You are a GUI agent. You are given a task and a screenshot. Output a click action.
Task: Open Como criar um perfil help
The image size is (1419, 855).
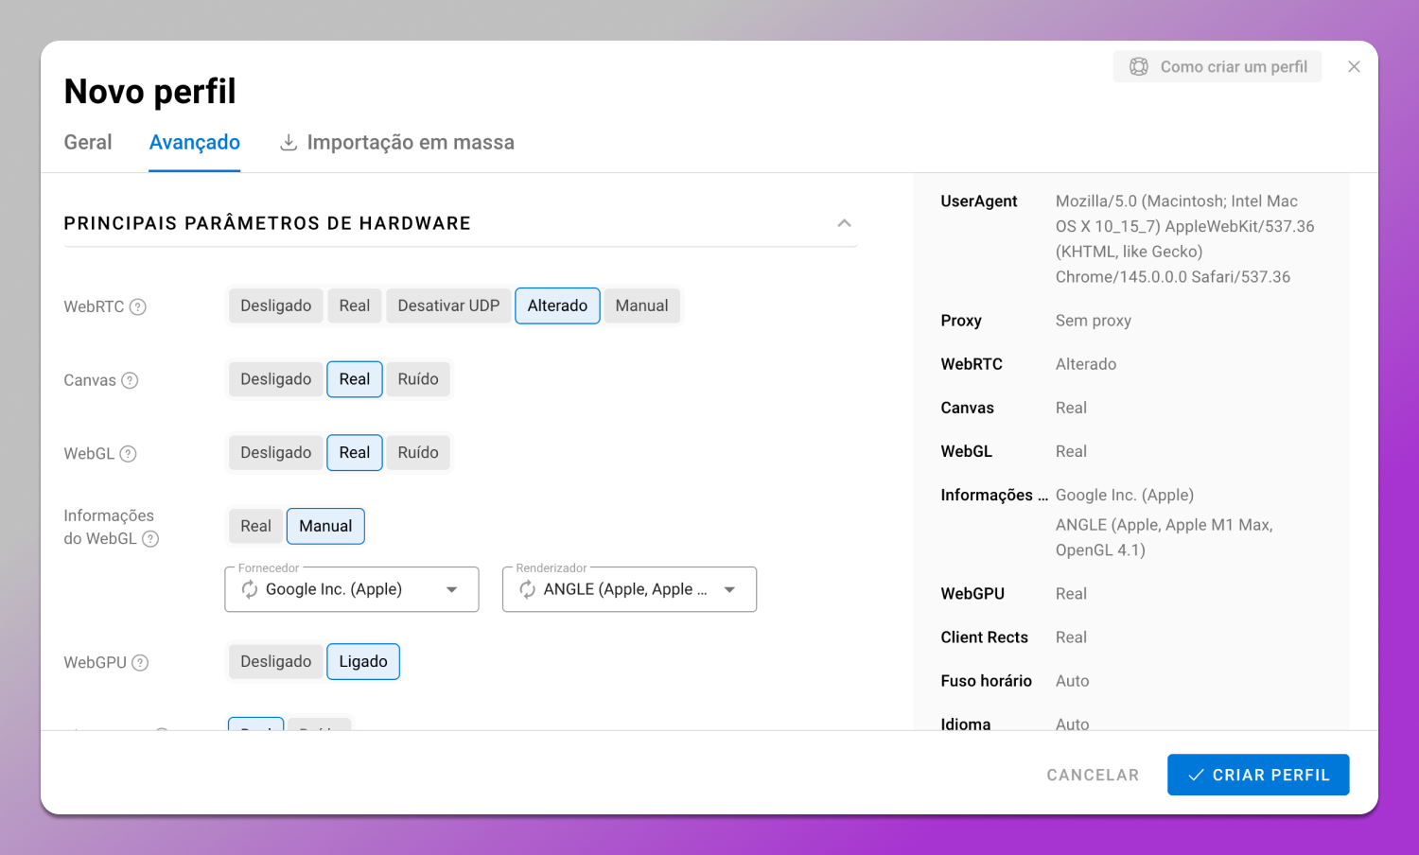(x=1218, y=66)
